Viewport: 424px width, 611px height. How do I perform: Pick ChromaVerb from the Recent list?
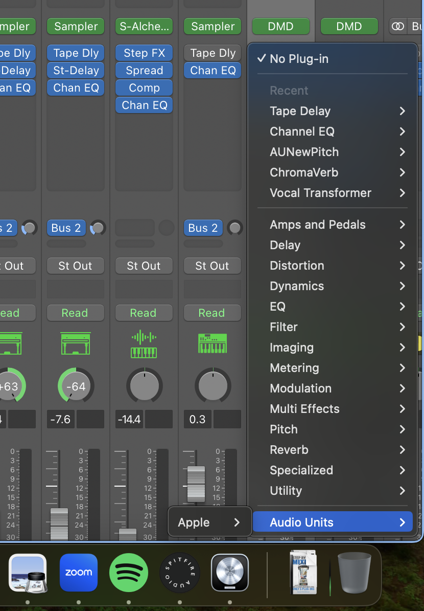[x=332, y=172]
